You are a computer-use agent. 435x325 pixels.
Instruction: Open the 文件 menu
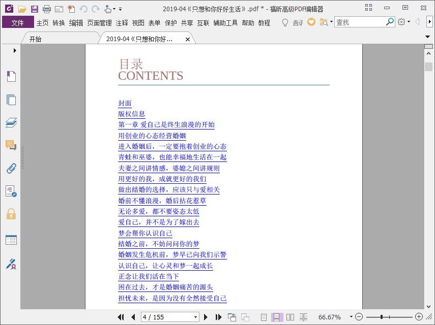(18, 22)
